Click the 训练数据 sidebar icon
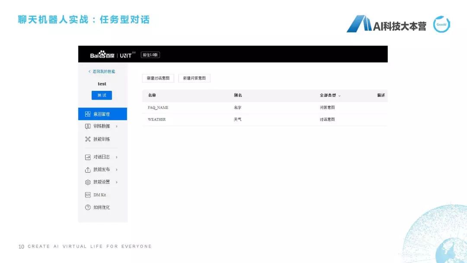The height and width of the screenshot is (263, 467). pyautogui.click(x=87, y=126)
